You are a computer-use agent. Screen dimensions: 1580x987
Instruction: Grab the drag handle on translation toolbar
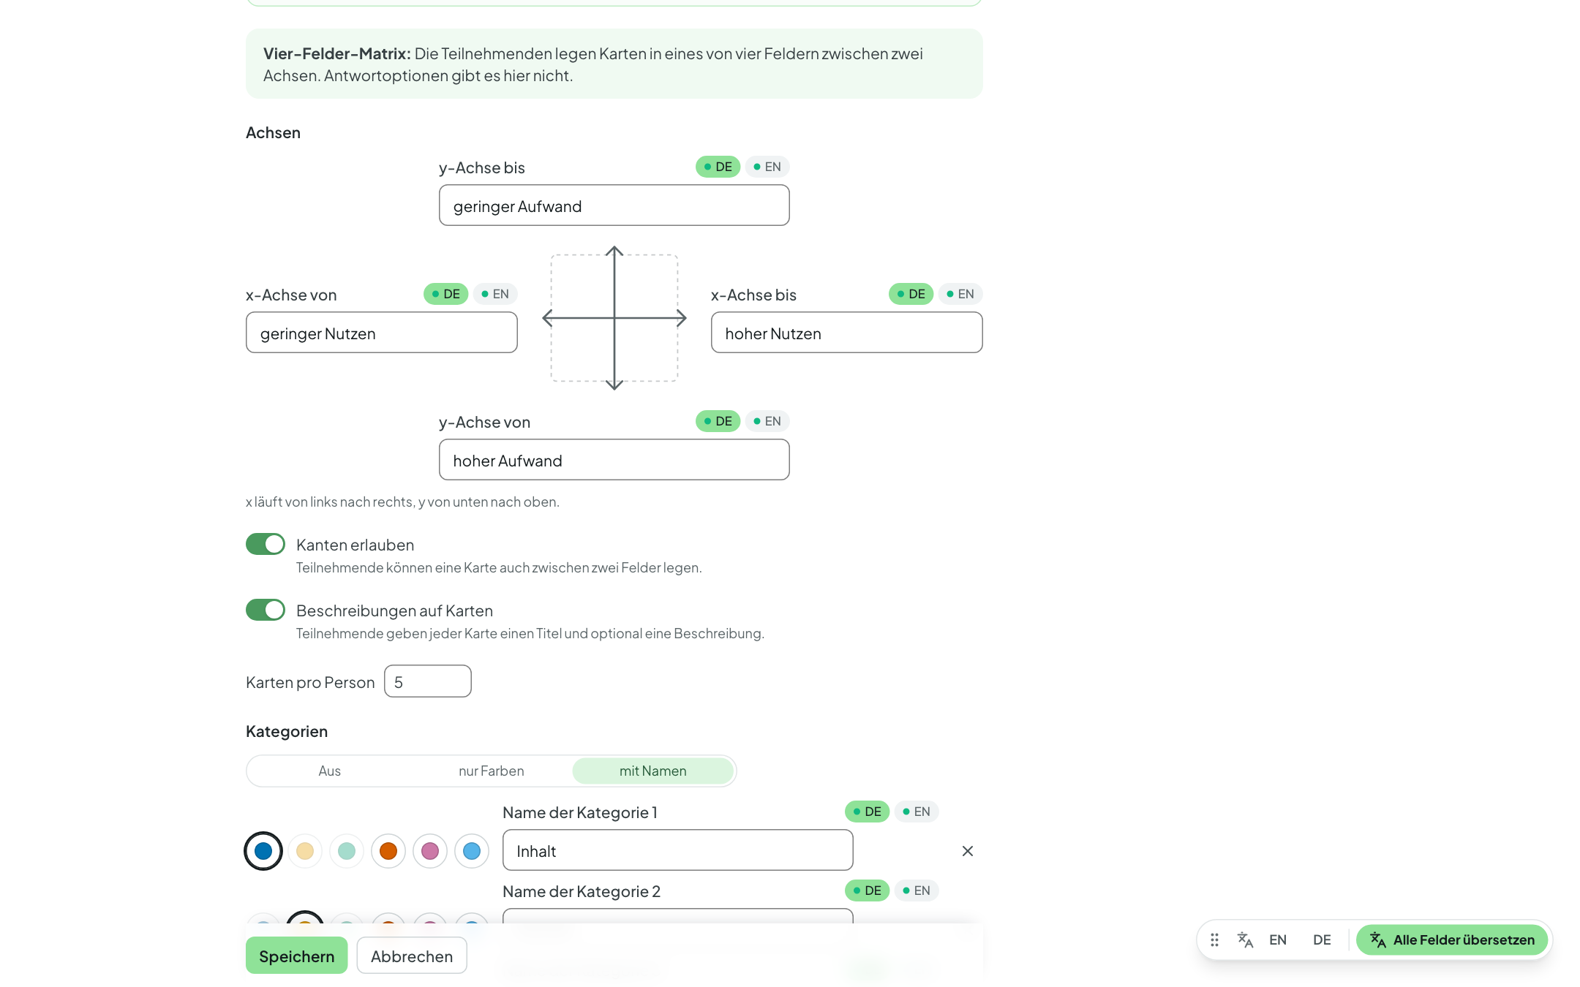point(1214,939)
